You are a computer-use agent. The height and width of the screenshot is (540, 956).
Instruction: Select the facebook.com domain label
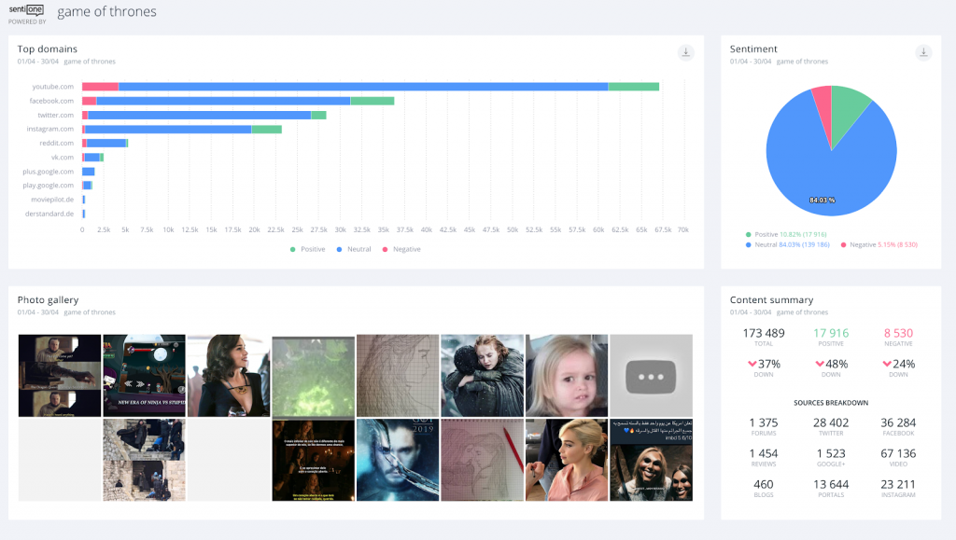(51, 101)
